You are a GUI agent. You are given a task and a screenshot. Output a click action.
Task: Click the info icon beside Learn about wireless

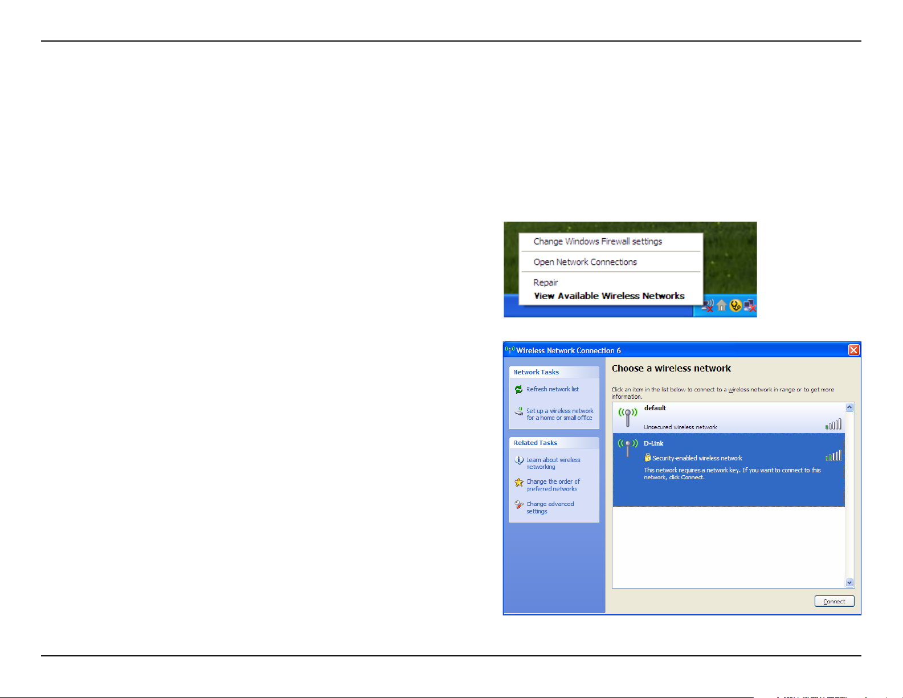519,460
